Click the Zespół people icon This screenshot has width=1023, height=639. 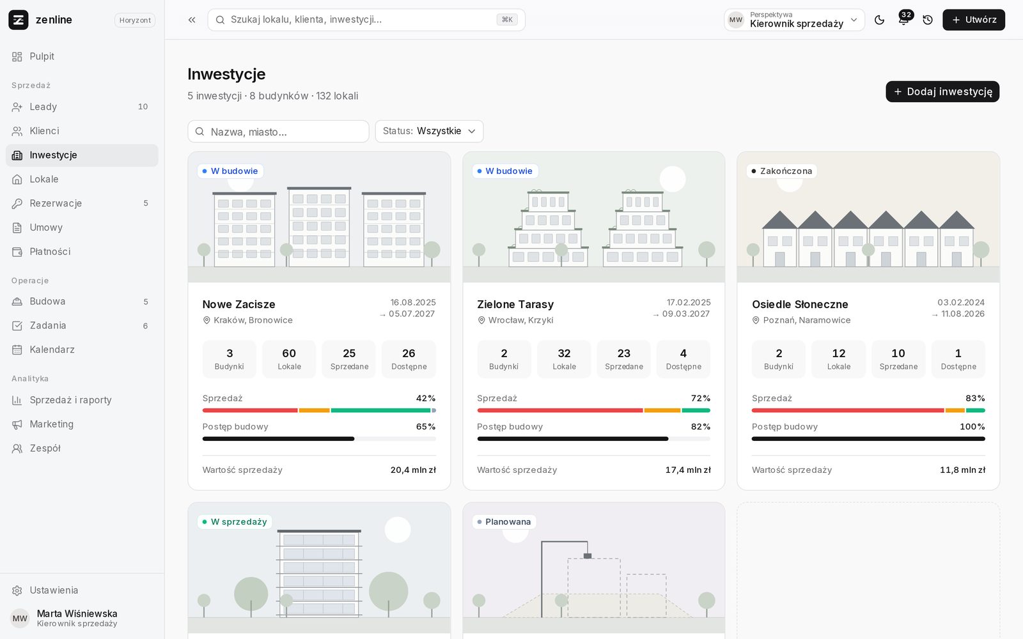point(17,449)
